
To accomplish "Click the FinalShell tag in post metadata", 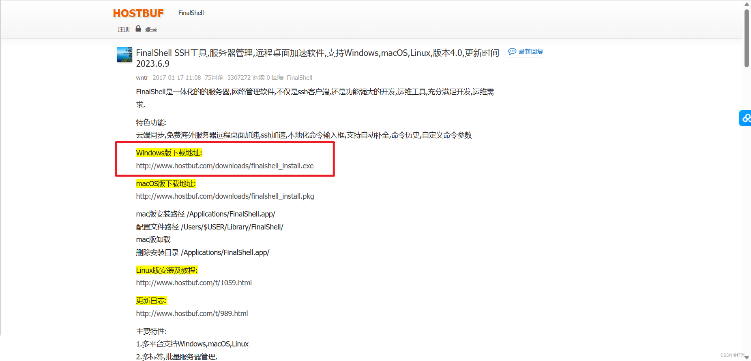I will [299, 78].
